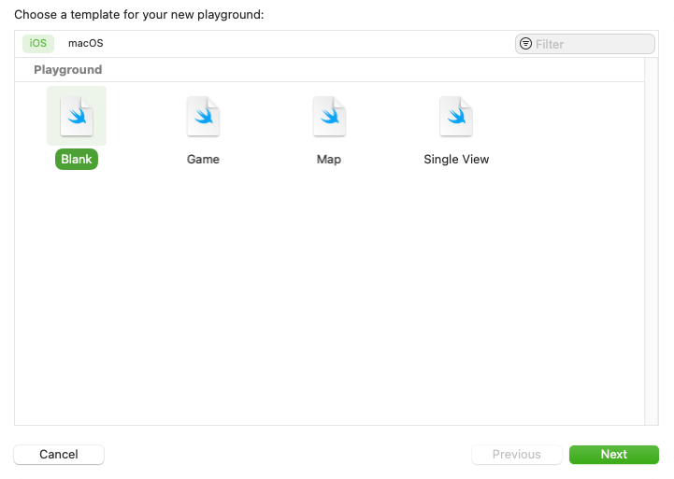
Task: Click the Next button
Action: tap(614, 454)
